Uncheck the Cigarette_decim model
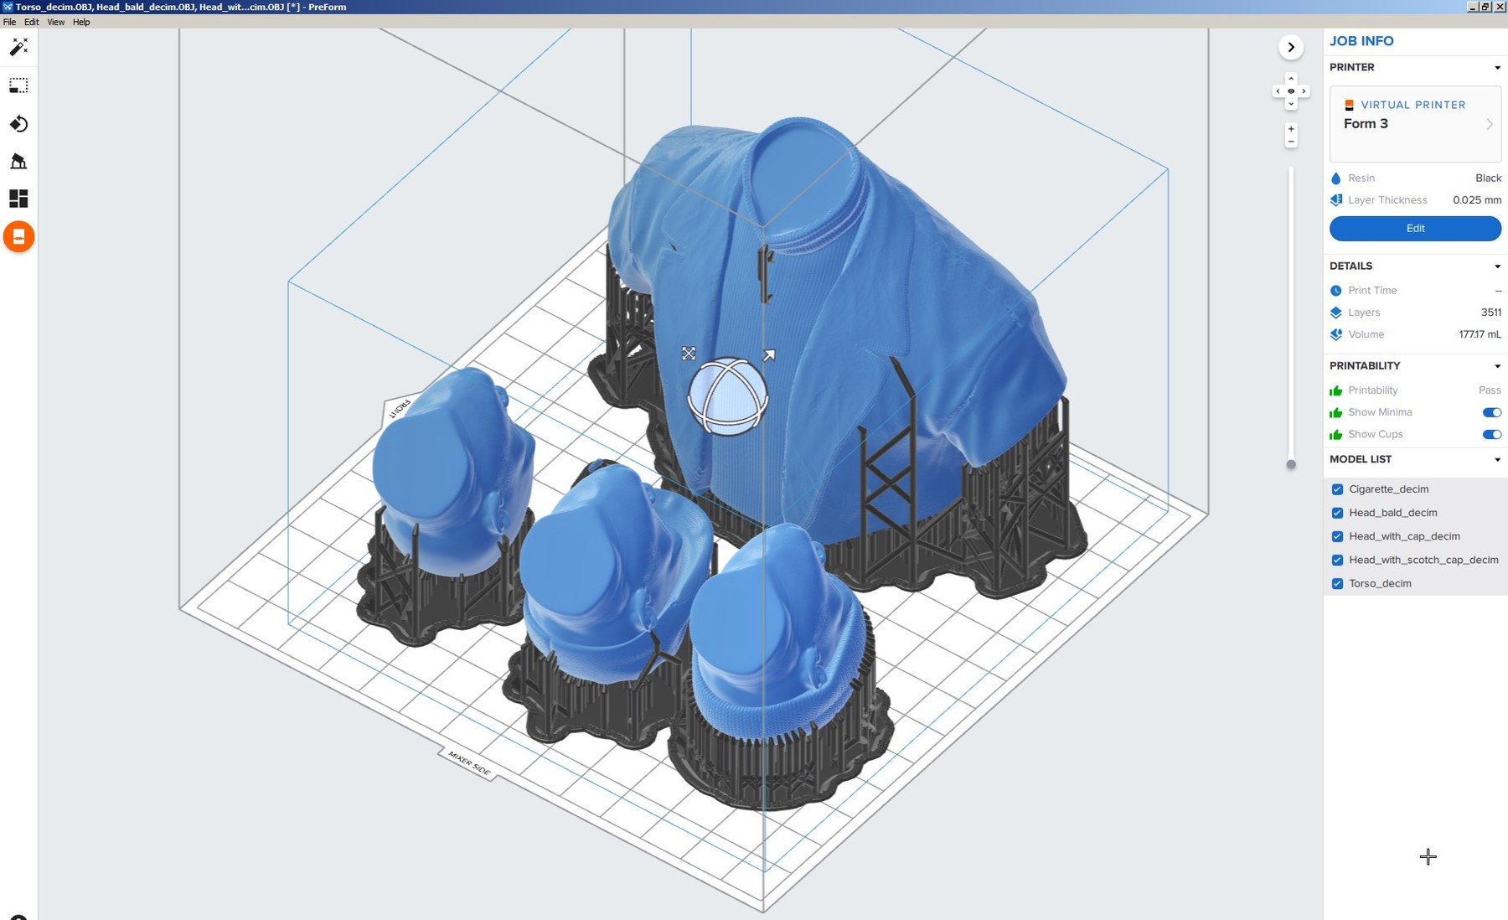This screenshot has height=920, width=1508. click(1338, 489)
